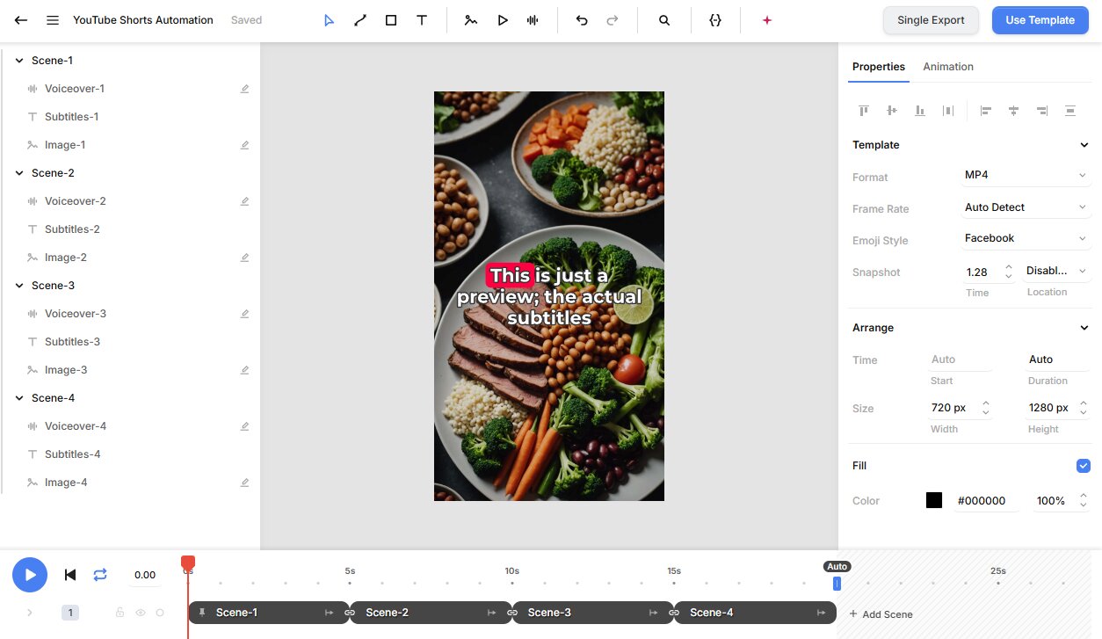Choose the line drawing tool
The width and height of the screenshot is (1102, 639).
[x=359, y=20]
